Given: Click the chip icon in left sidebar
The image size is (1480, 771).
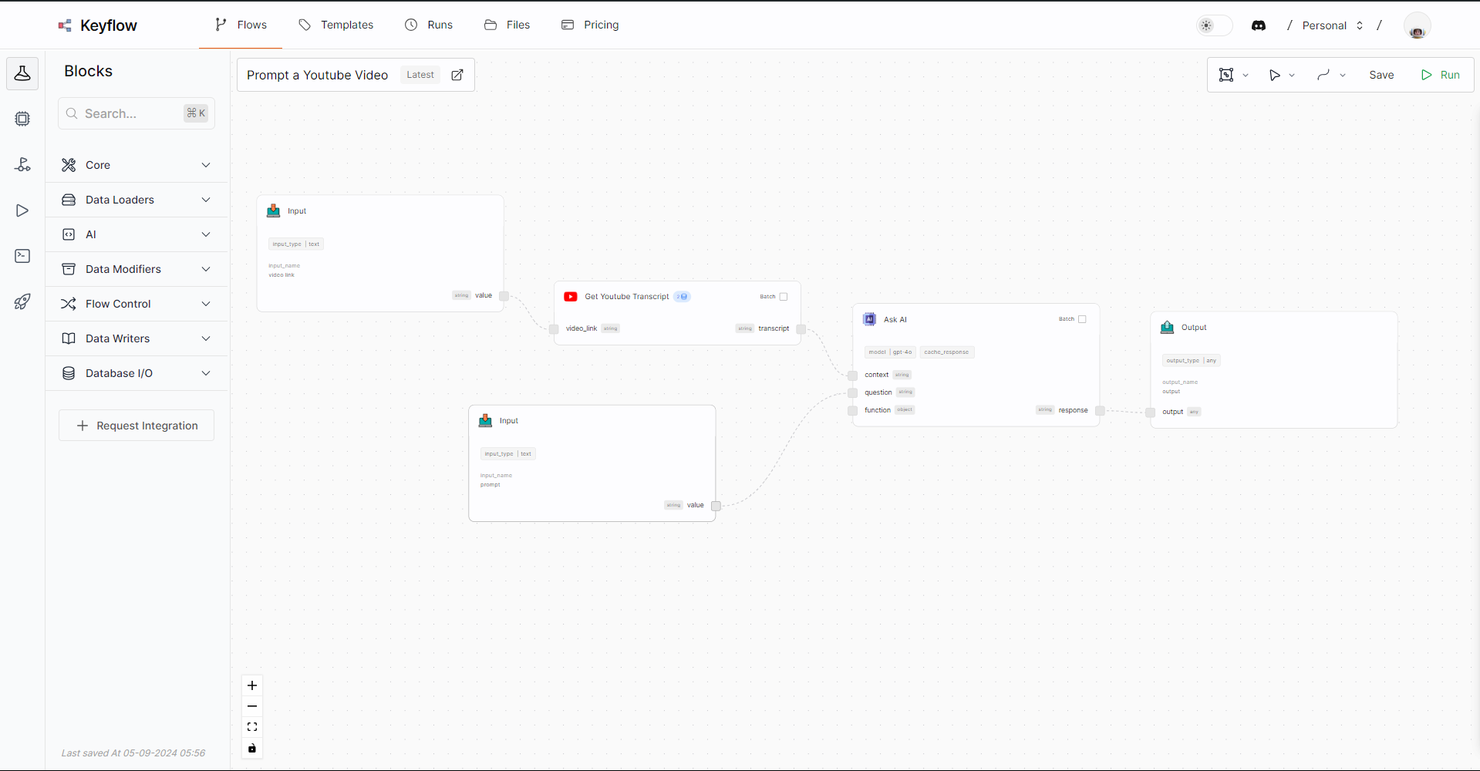Looking at the screenshot, I should [x=22, y=119].
